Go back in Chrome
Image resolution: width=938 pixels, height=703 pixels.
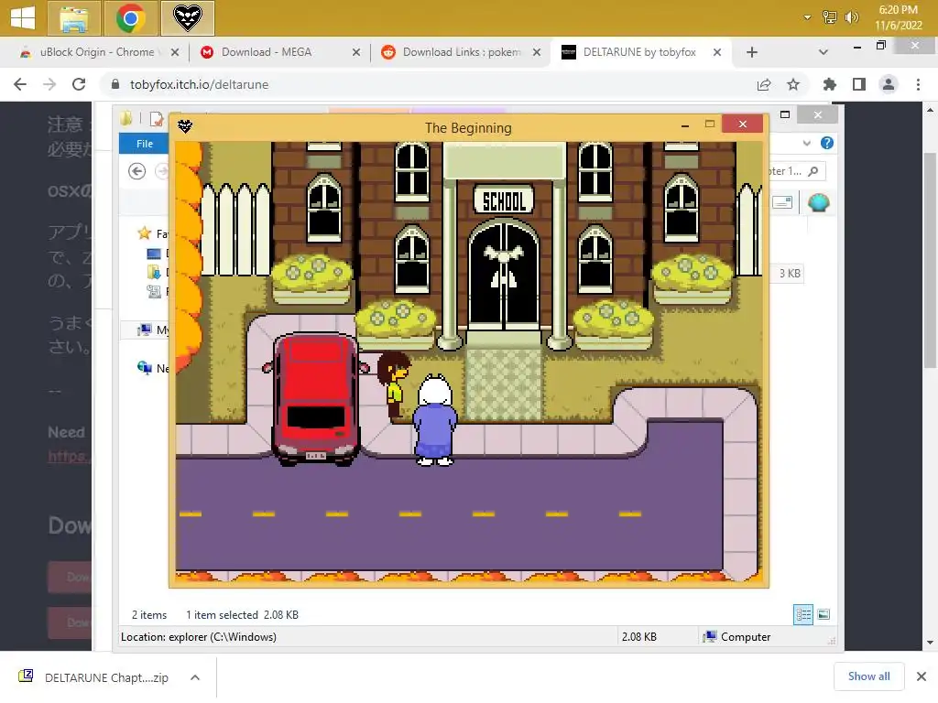point(20,84)
